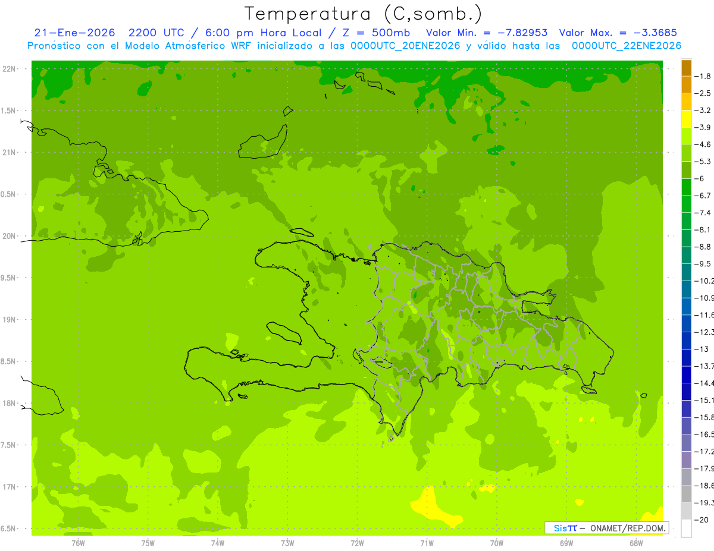Click the '17N' latitude label
The height and width of the screenshot is (551, 714).
(10, 487)
